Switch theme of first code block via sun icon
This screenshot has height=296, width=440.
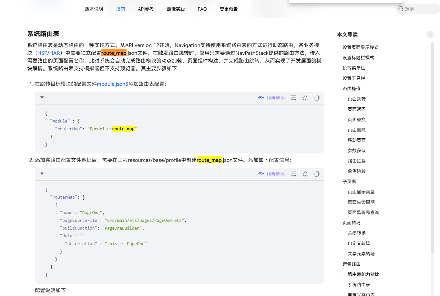tap(305, 98)
